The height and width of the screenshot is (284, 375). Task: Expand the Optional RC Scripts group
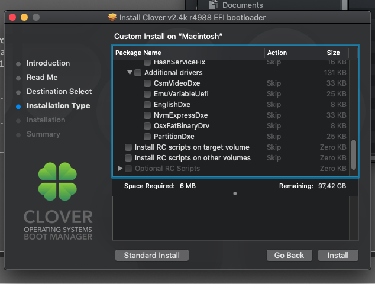click(120, 169)
